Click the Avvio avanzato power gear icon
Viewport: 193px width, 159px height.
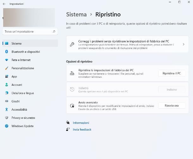[x=72, y=106]
